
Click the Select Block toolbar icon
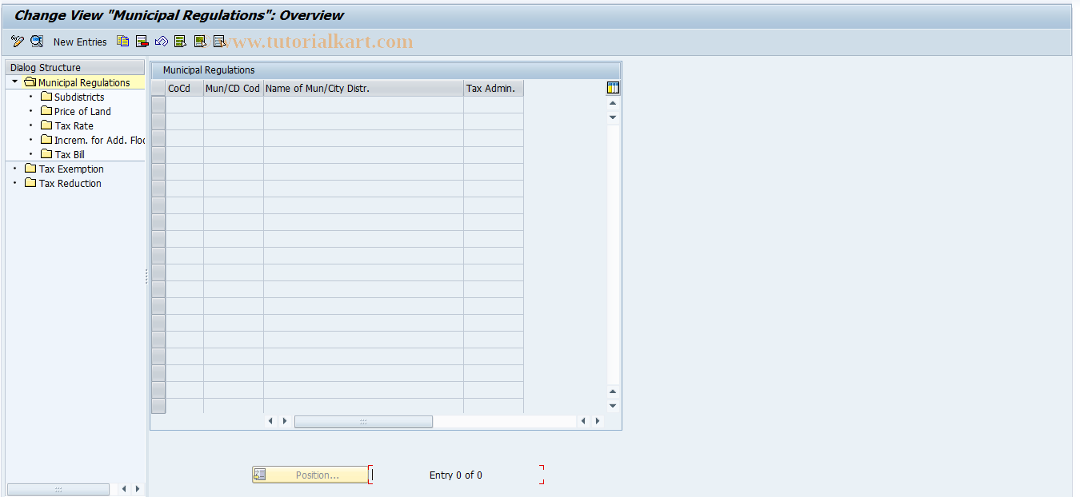click(x=199, y=42)
